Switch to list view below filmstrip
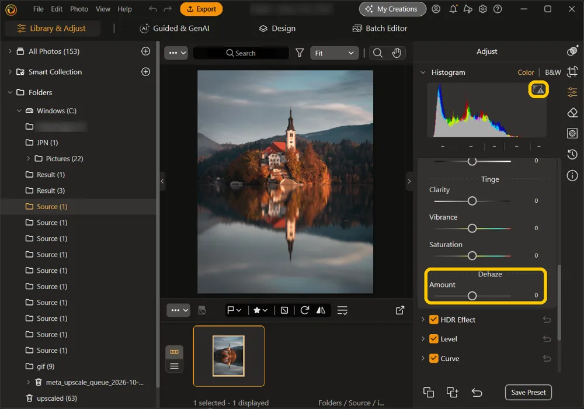The height and width of the screenshot is (409, 584). [x=174, y=366]
